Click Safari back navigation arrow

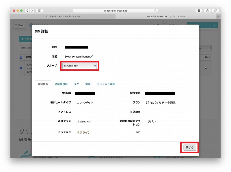[27, 10]
